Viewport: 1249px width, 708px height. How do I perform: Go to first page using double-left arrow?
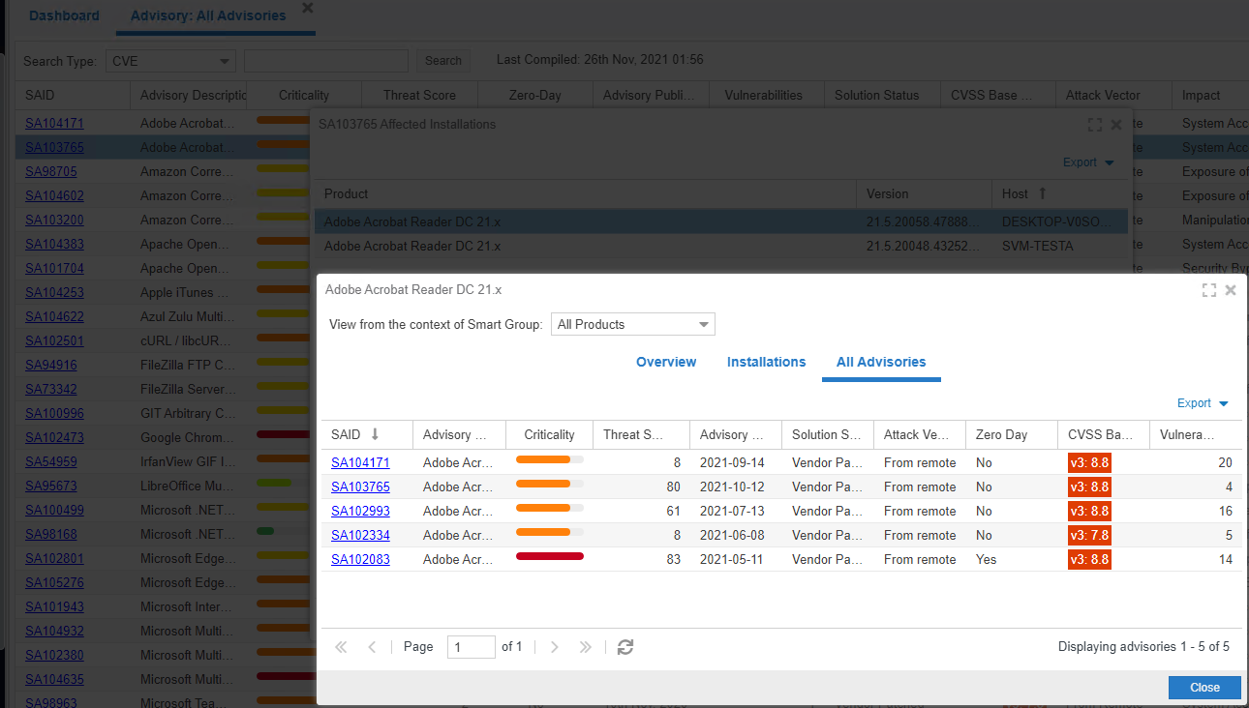[x=341, y=647]
